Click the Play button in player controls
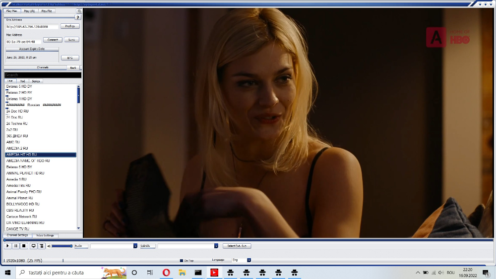496x279 pixels. (x=7, y=246)
